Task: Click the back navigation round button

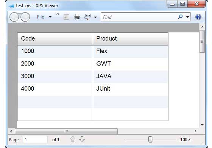Action: 14,17
